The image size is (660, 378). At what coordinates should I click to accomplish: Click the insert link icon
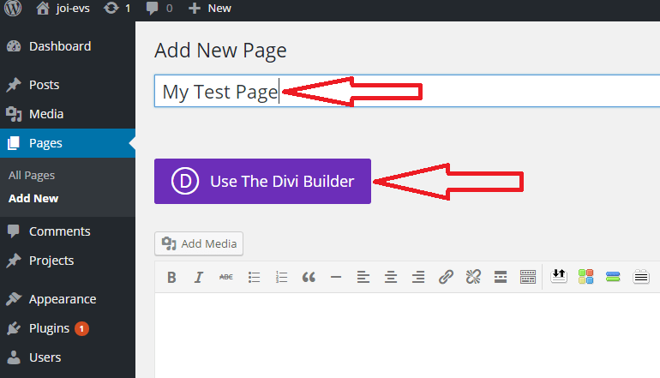(x=446, y=277)
